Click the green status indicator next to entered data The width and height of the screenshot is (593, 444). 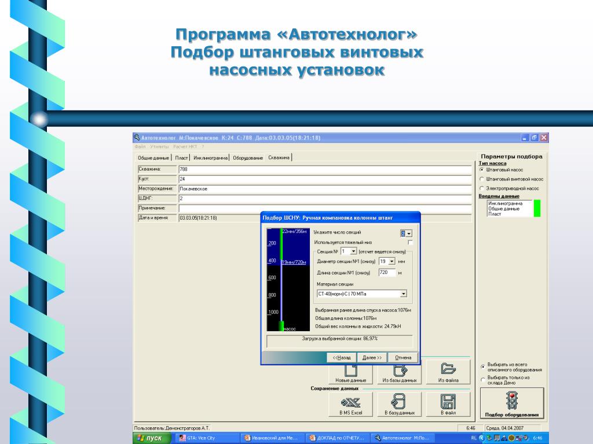pyautogui.click(x=537, y=208)
